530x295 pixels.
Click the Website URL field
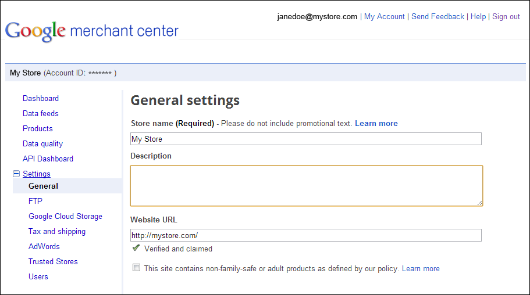(x=306, y=235)
